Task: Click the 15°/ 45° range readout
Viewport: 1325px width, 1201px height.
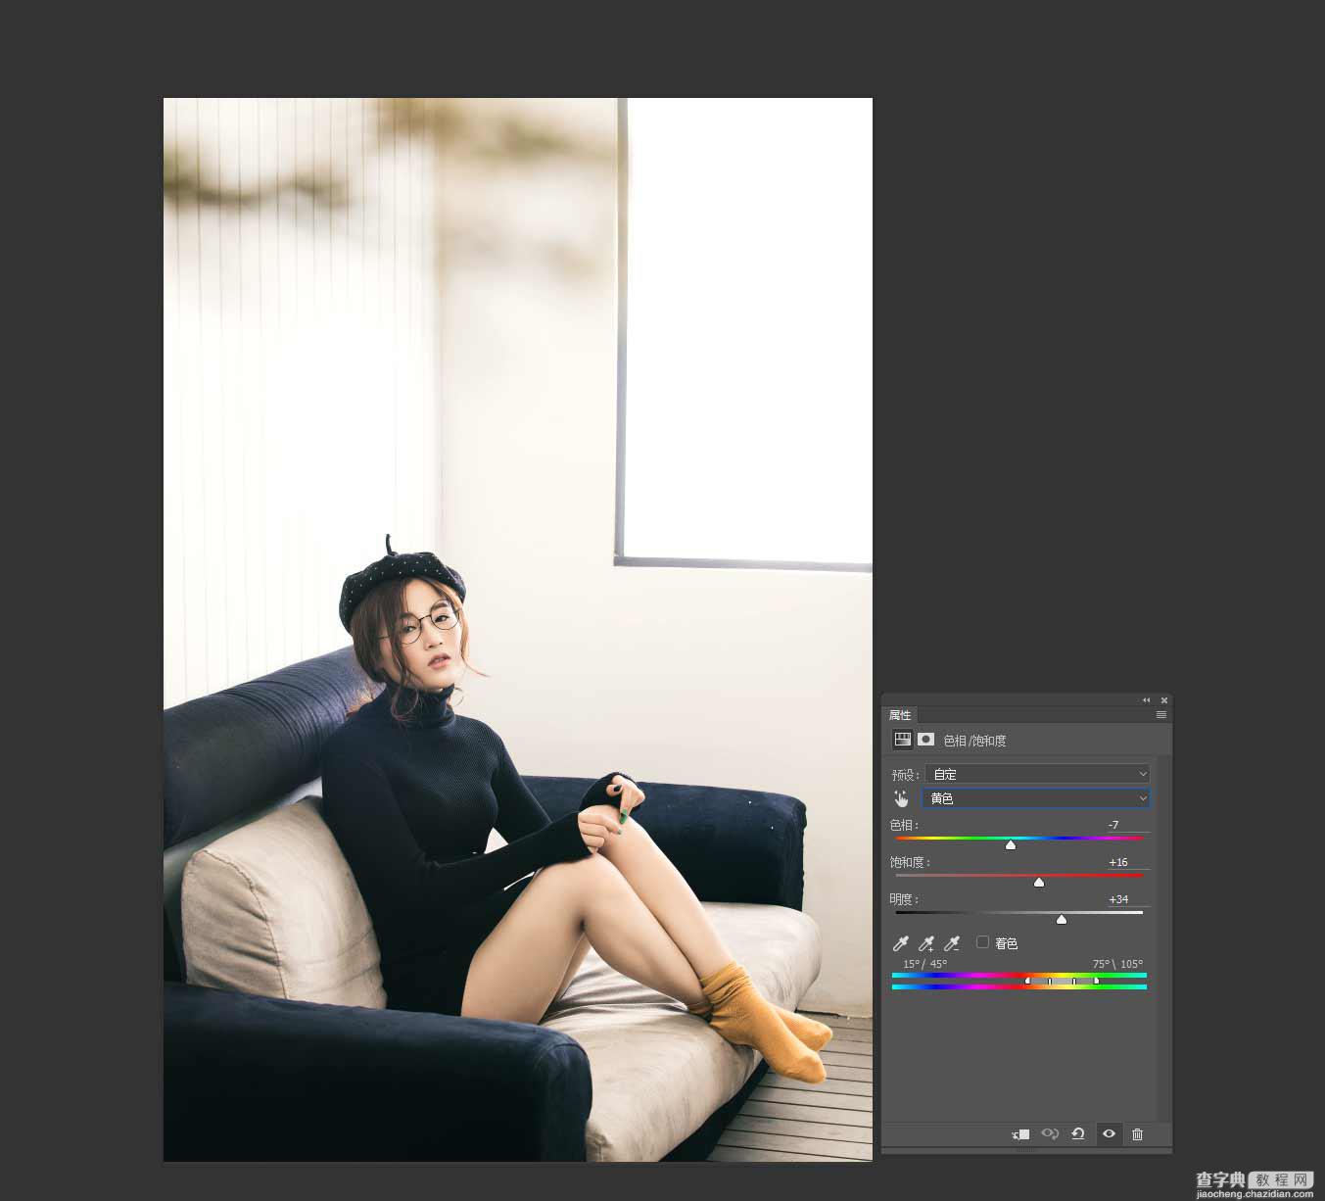Action: [924, 964]
